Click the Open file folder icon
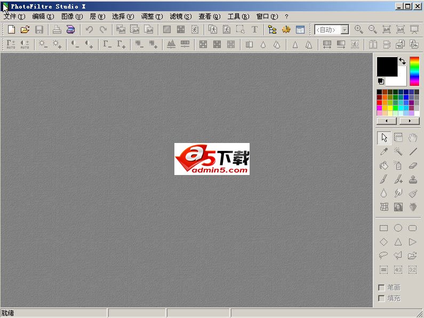This screenshot has height=318, width=424. 25,30
